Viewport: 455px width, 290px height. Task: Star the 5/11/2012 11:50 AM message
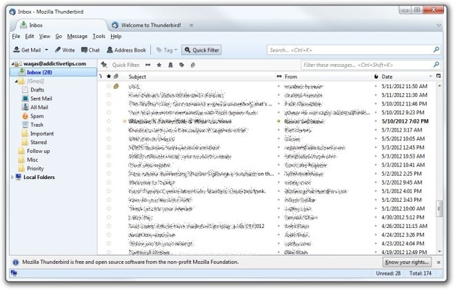pos(109,86)
